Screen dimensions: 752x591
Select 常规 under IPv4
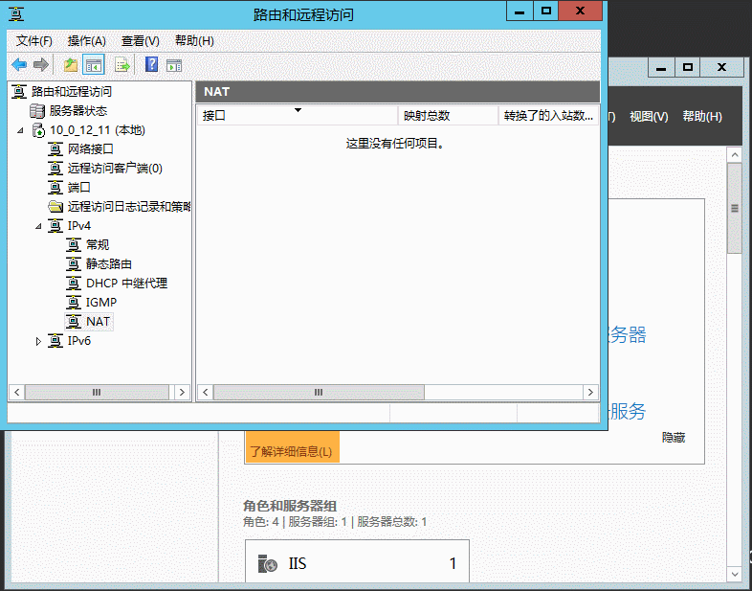click(98, 245)
